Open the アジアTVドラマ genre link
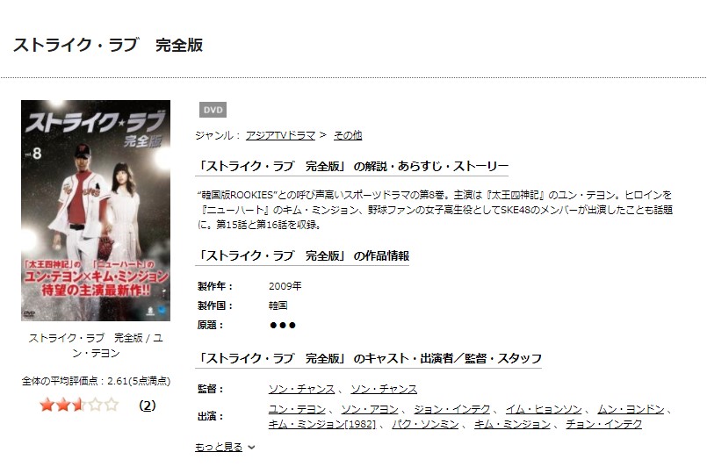 280,135
